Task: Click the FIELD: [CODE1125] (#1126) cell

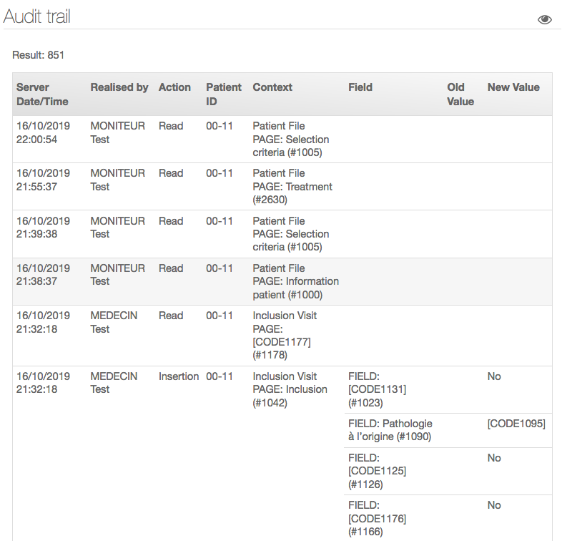Action: click(377, 471)
